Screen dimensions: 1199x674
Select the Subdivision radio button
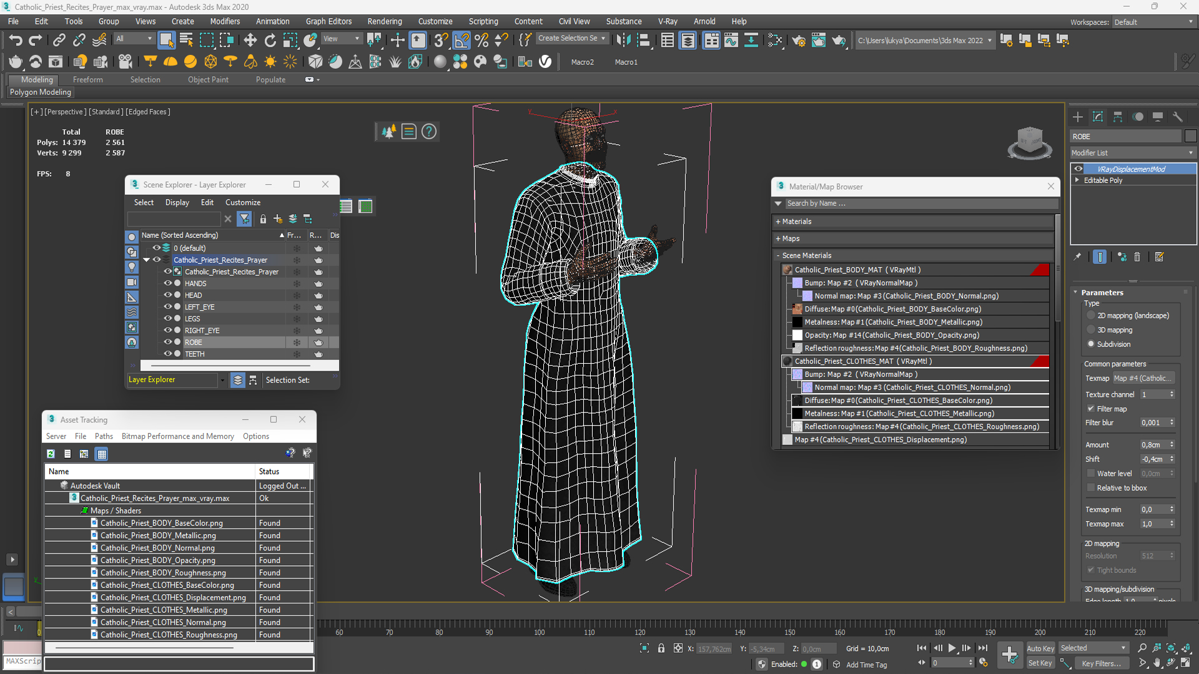tap(1091, 344)
